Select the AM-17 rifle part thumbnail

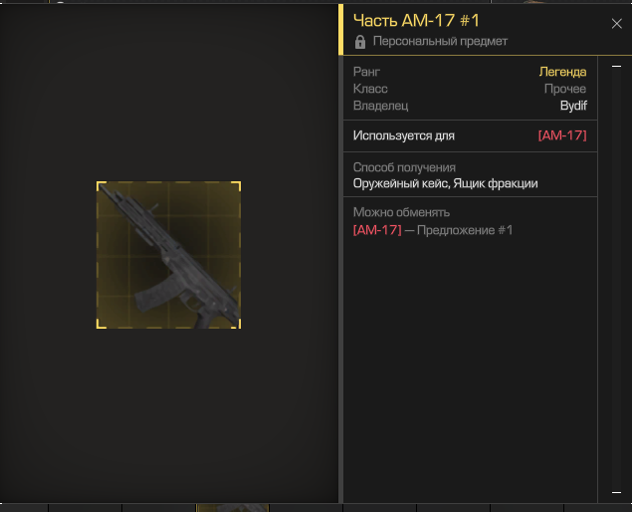tap(168, 255)
